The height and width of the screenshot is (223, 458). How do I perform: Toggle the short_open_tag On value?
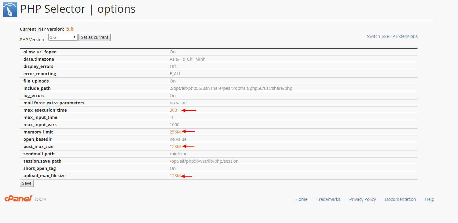click(x=172, y=168)
